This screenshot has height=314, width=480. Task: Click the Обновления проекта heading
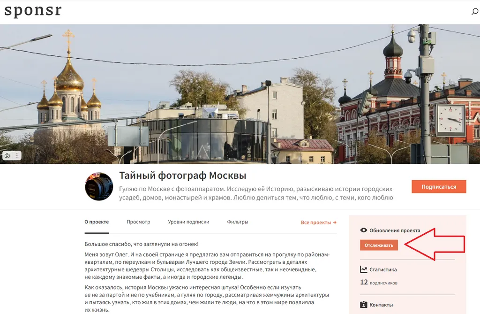(395, 230)
